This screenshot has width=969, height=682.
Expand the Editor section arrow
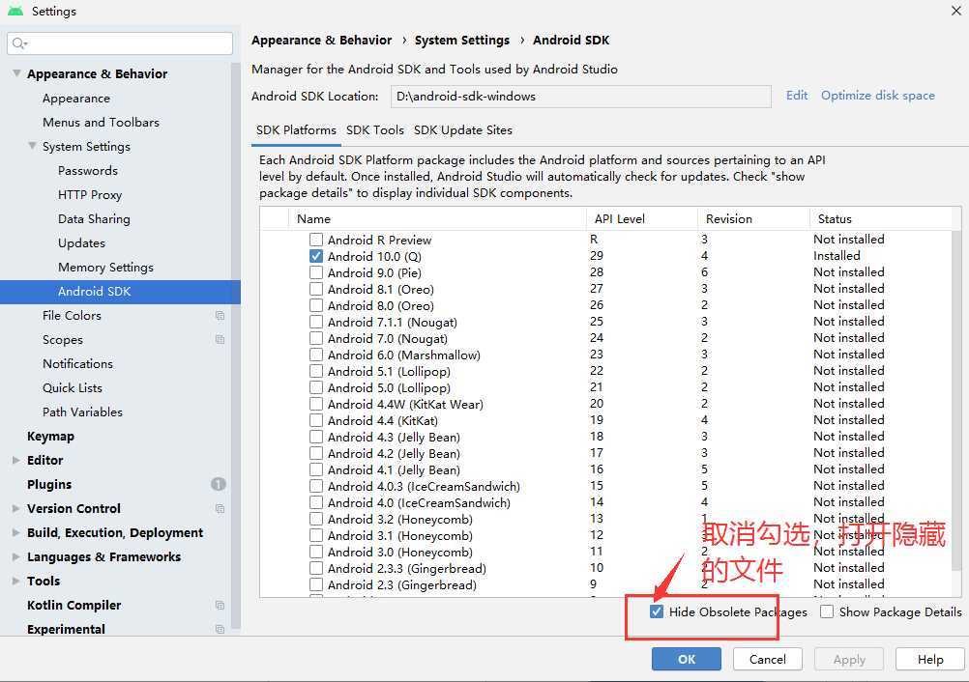(16, 460)
